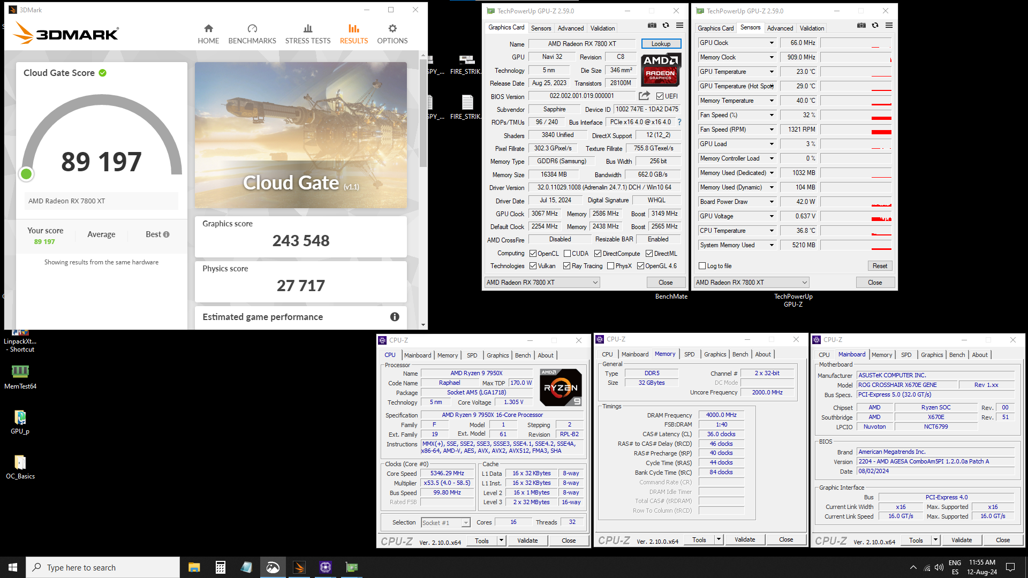Take screenshot in GPU-Z Graphics Card window

click(x=652, y=25)
